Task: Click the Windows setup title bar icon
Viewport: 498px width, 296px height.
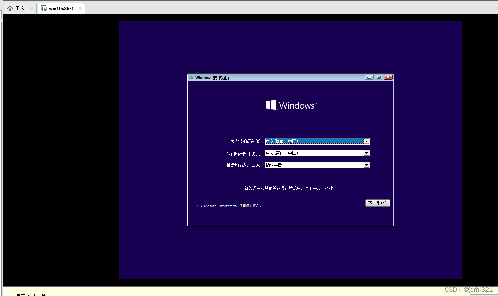Action: click(191, 77)
